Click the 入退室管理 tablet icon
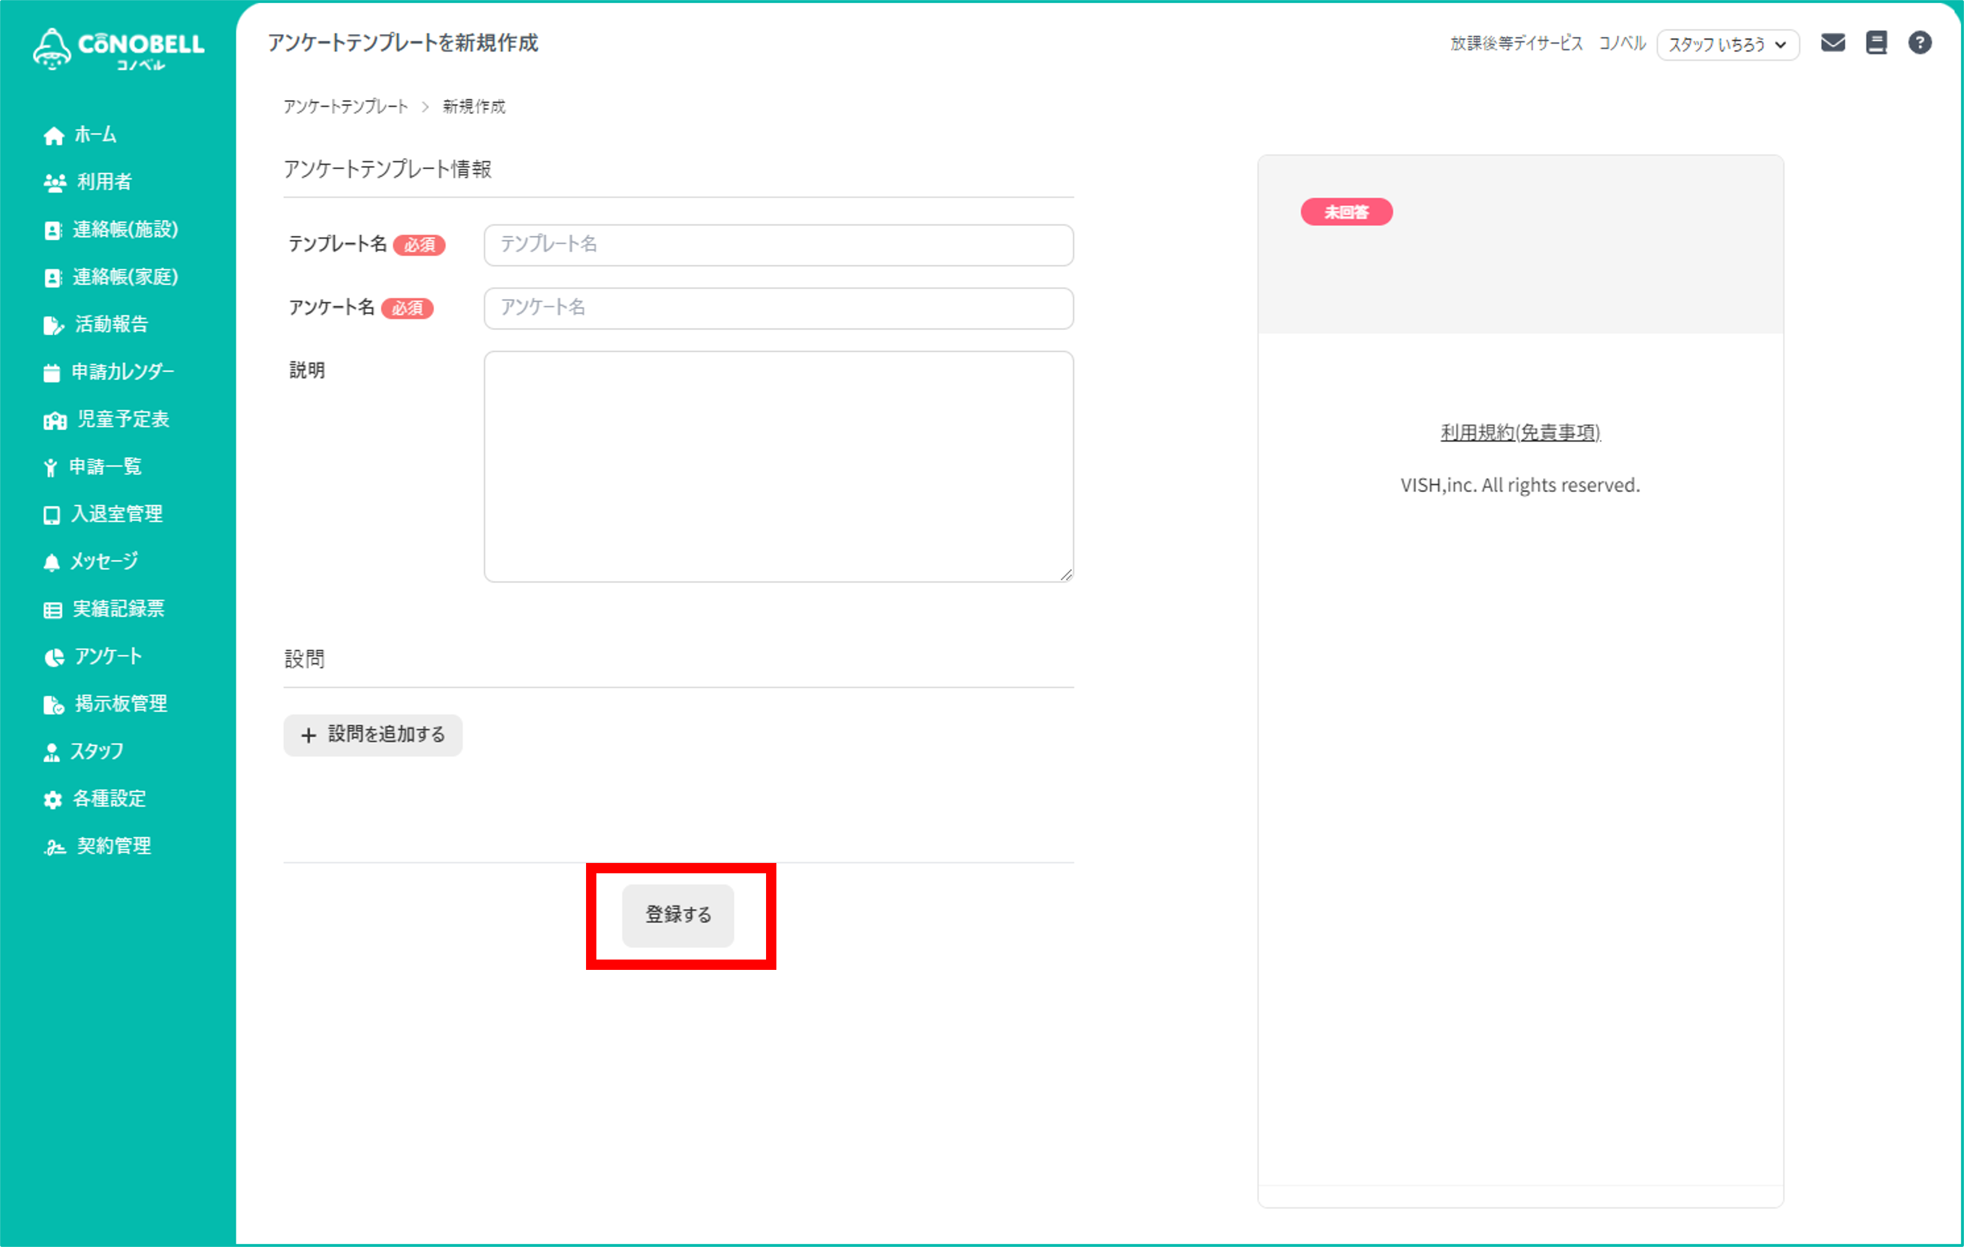Screen dimensions: 1964x1247 pos(51,516)
